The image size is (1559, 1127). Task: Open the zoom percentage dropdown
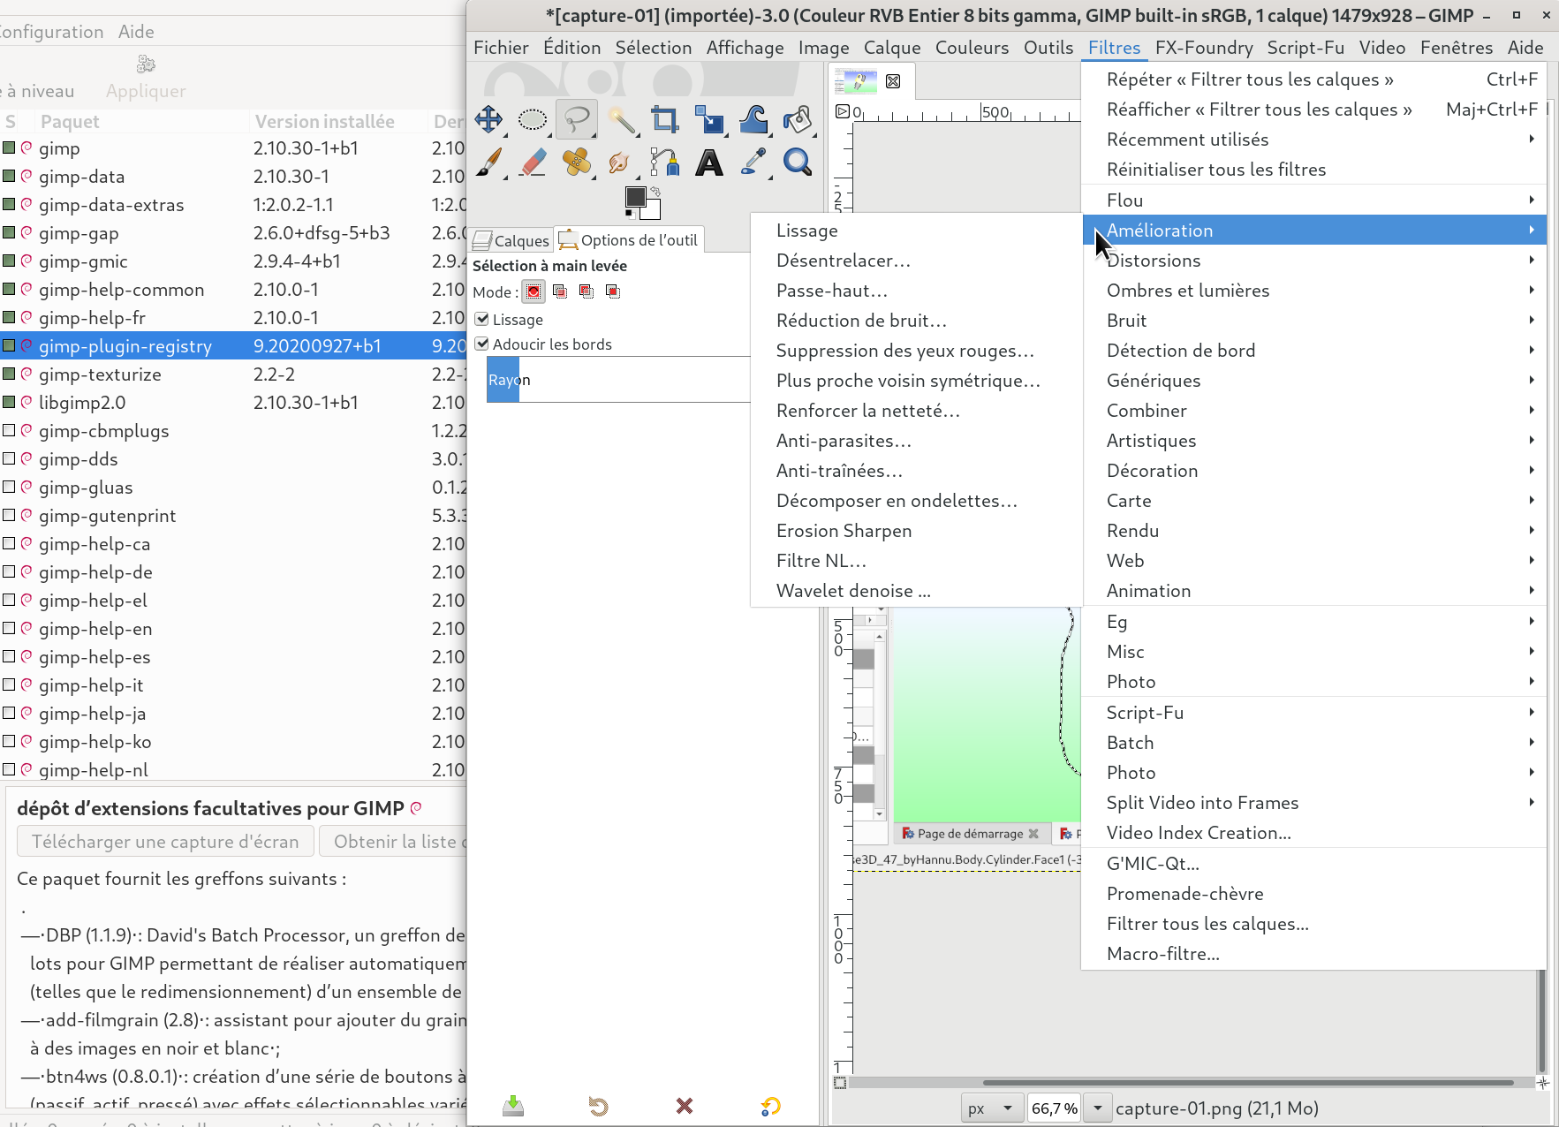(x=1098, y=1108)
